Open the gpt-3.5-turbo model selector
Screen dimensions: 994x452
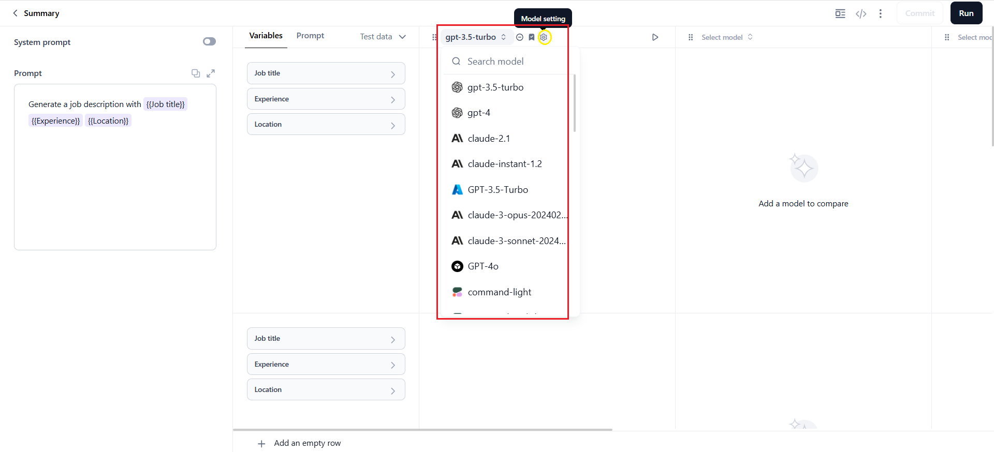tap(476, 37)
